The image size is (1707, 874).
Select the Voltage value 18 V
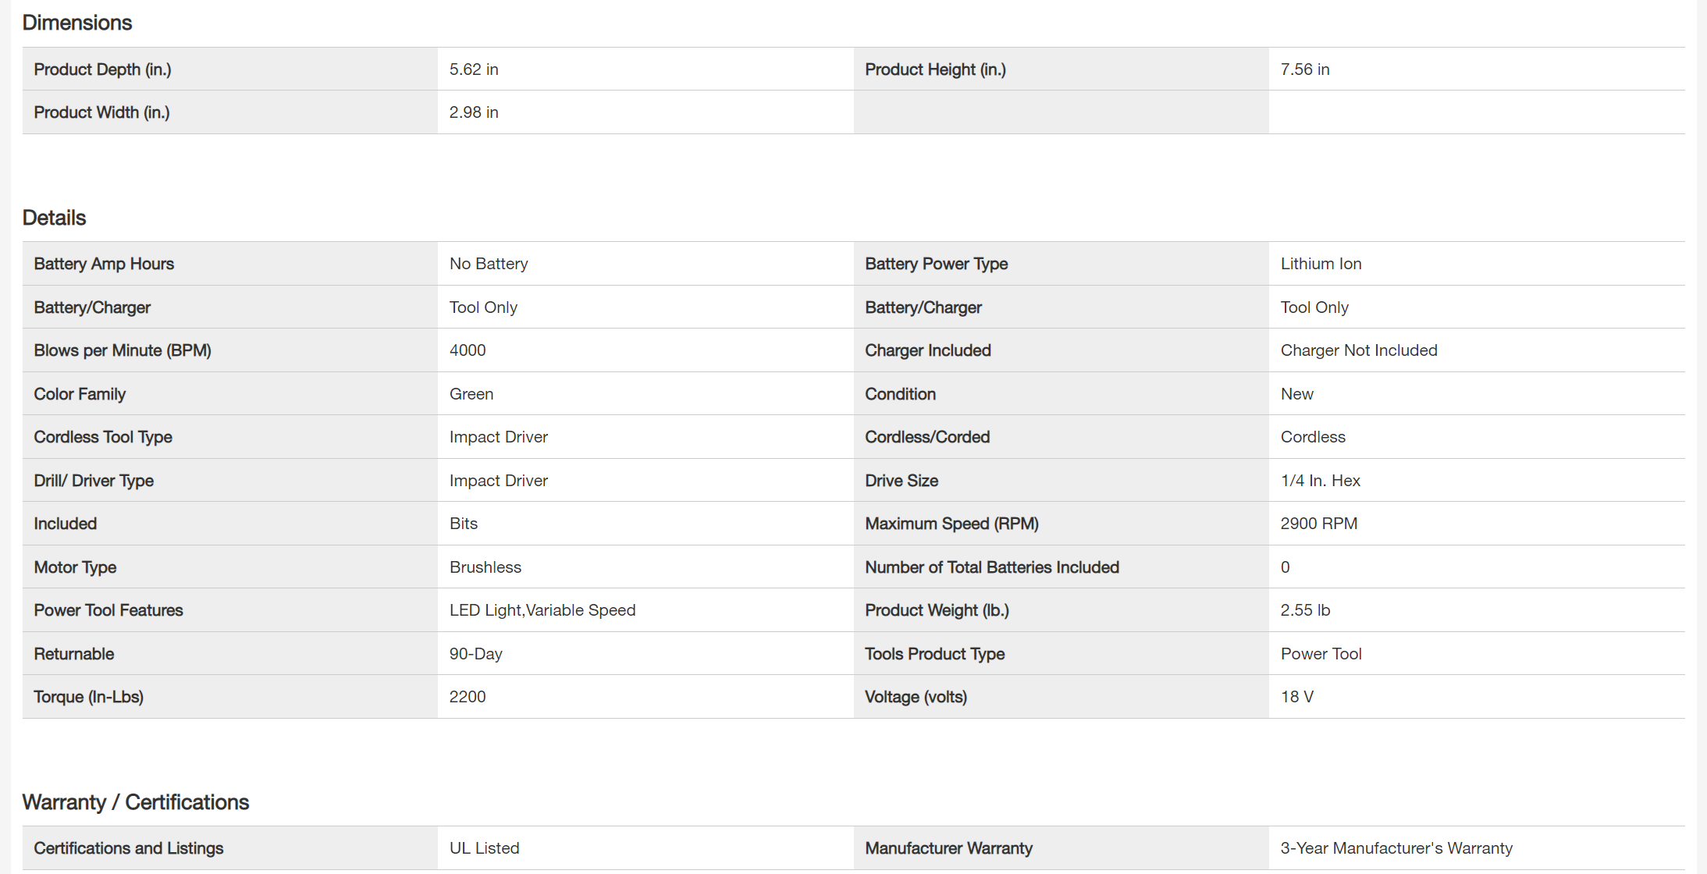coord(1296,697)
